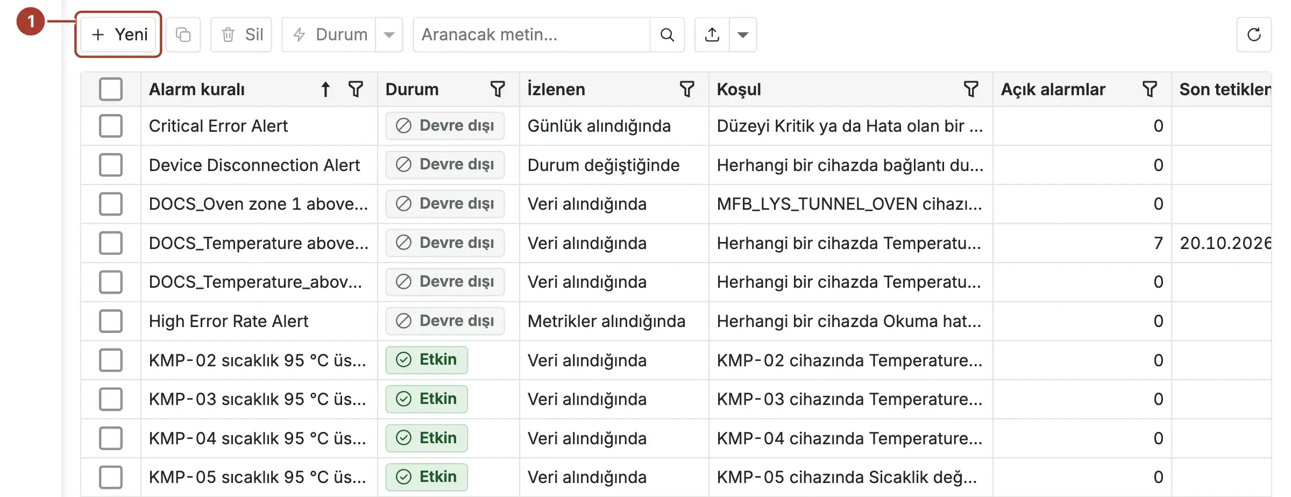Check the KMP-05 sıcaklık row checkbox
The height and width of the screenshot is (497, 1291).
click(x=111, y=477)
